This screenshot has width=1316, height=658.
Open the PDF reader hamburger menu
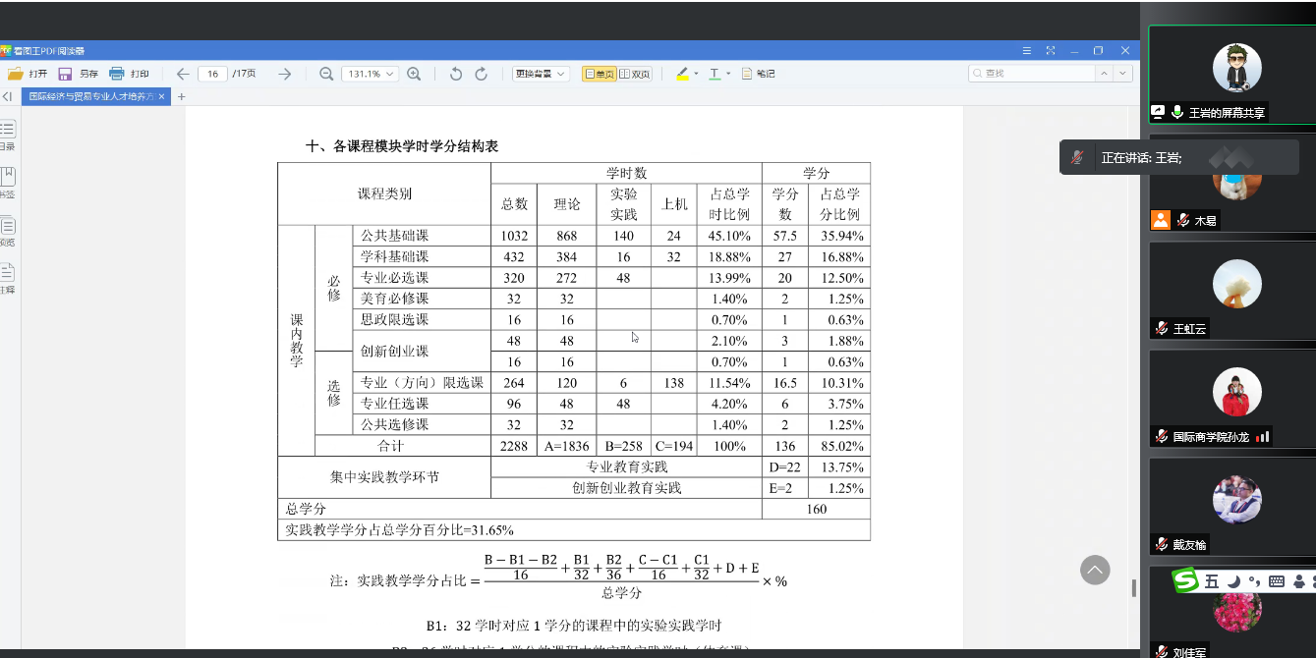(1027, 50)
